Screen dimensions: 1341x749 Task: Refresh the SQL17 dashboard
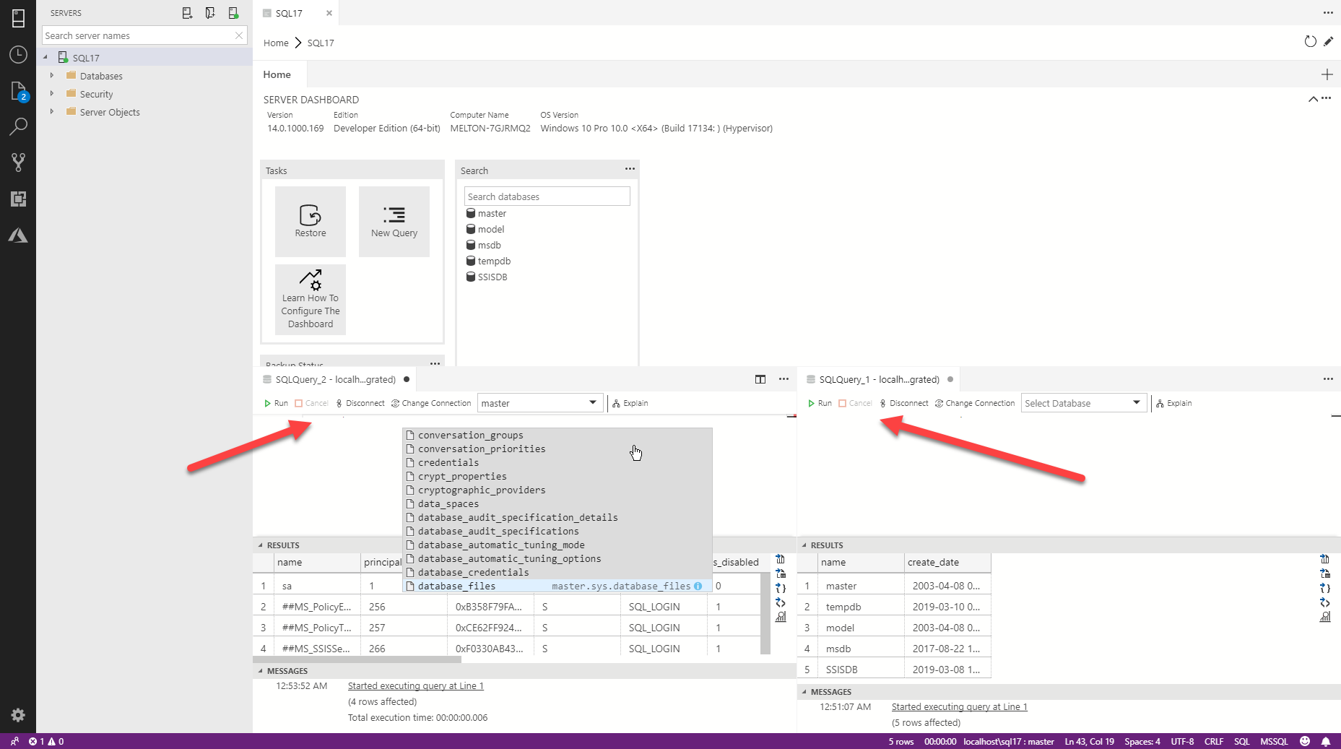click(x=1310, y=42)
